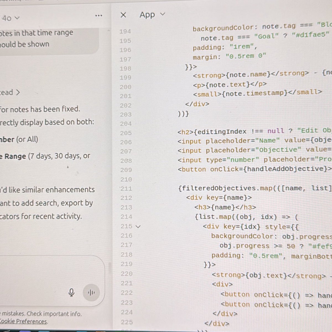Start voice mode with waveform button
The height and width of the screenshot is (332, 332).
point(91,292)
